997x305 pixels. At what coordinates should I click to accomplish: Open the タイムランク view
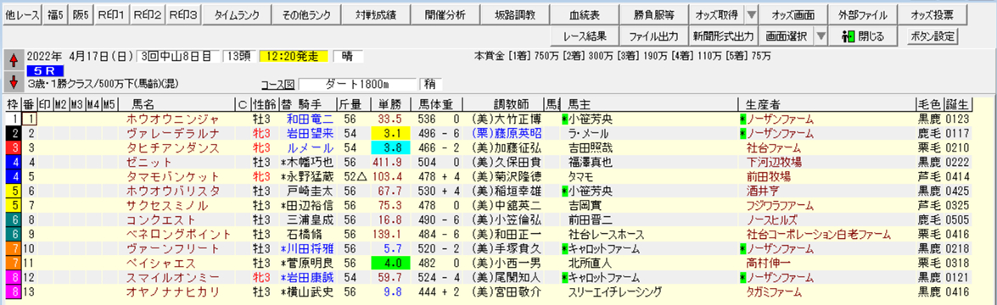(236, 14)
